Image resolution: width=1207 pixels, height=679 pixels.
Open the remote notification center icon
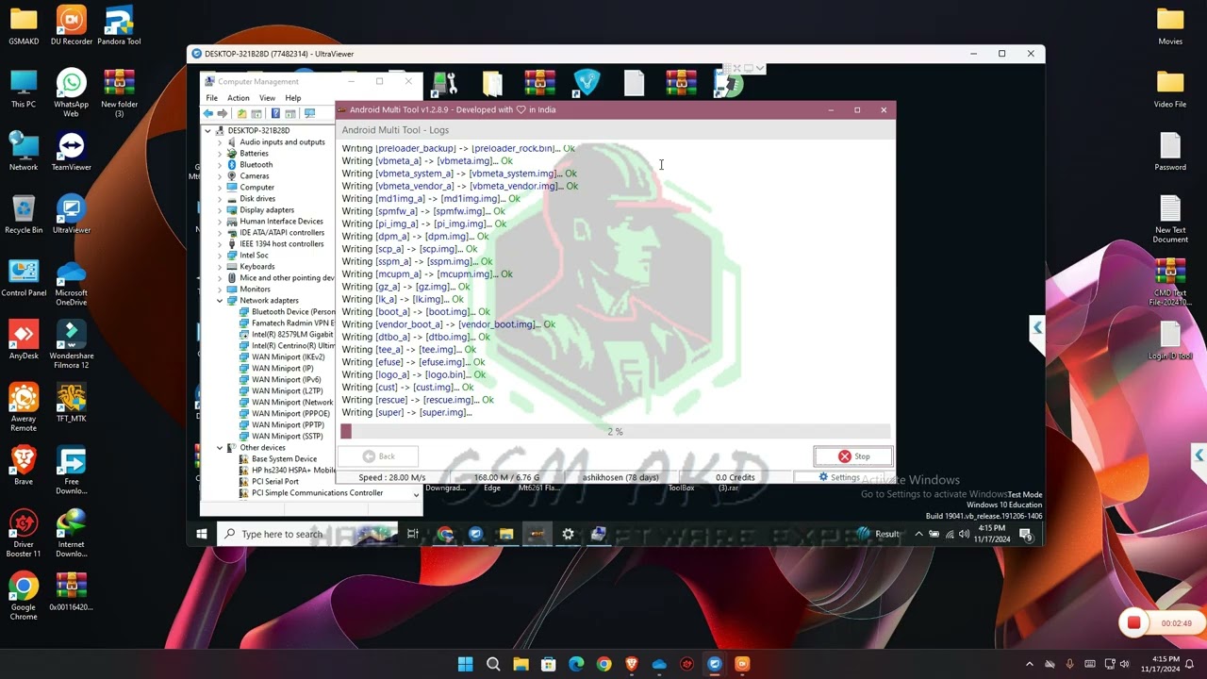pos(1026,535)
